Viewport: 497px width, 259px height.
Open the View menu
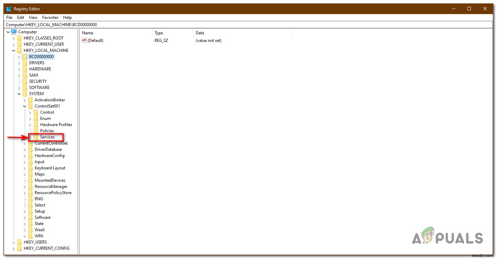pos(33,17)
